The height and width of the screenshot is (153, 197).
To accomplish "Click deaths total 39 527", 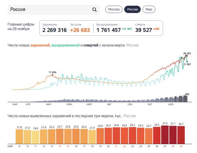I will [144, 30].
